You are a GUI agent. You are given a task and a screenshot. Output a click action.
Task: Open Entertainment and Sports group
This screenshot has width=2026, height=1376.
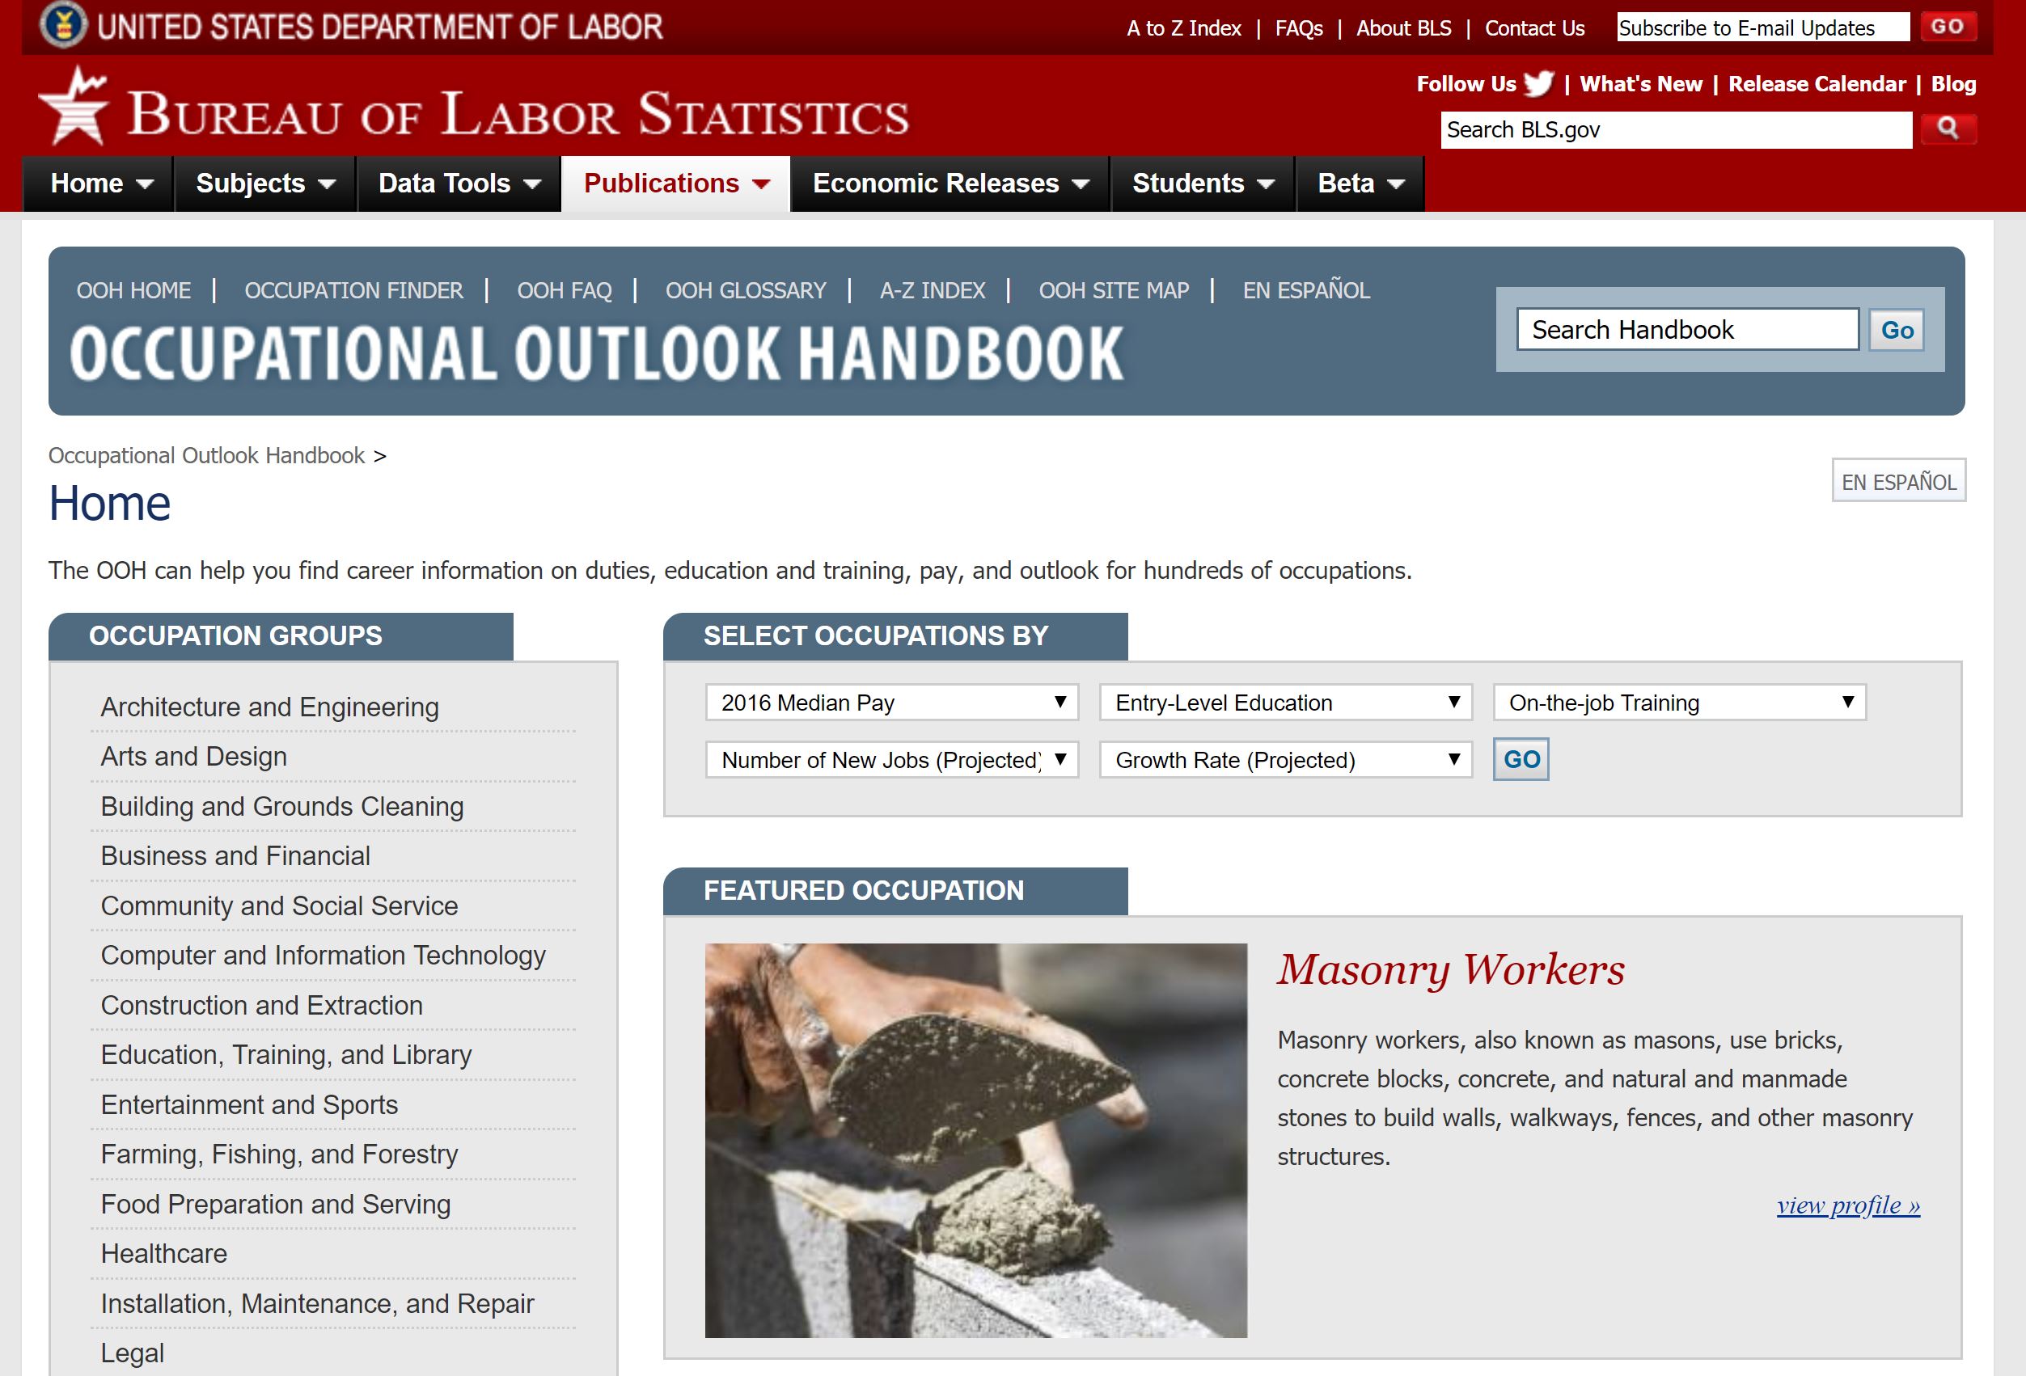pyautogui.click(x=249, y=1104)
